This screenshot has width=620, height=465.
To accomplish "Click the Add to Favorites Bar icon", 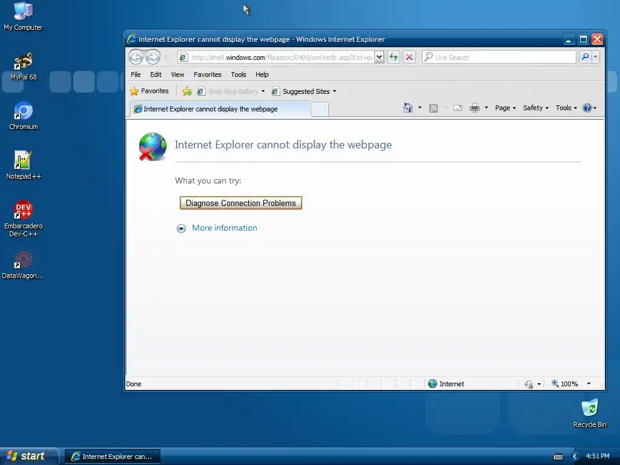I will [x=187, y=91].
